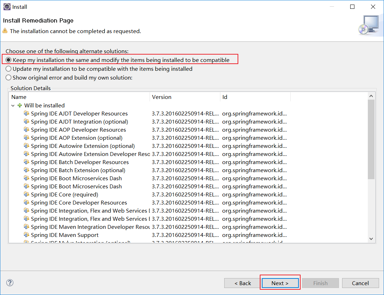
Task: Click the Spring IDE Core (required) feature icon
Action: click(27, 194)
